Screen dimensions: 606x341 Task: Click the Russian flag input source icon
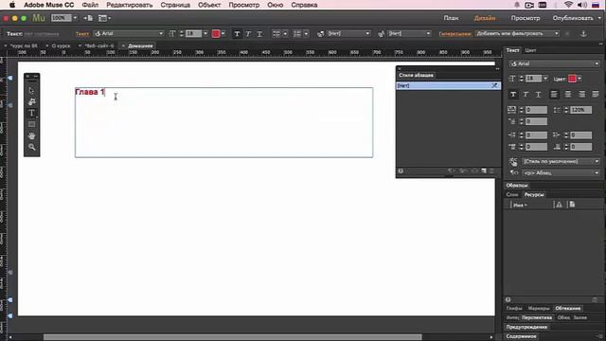click(596, 5)
